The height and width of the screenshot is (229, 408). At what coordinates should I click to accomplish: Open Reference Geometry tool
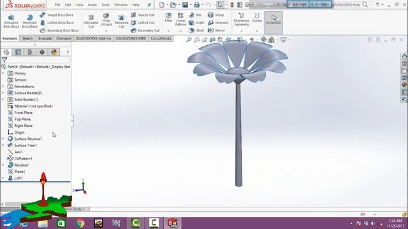(241, 20)
